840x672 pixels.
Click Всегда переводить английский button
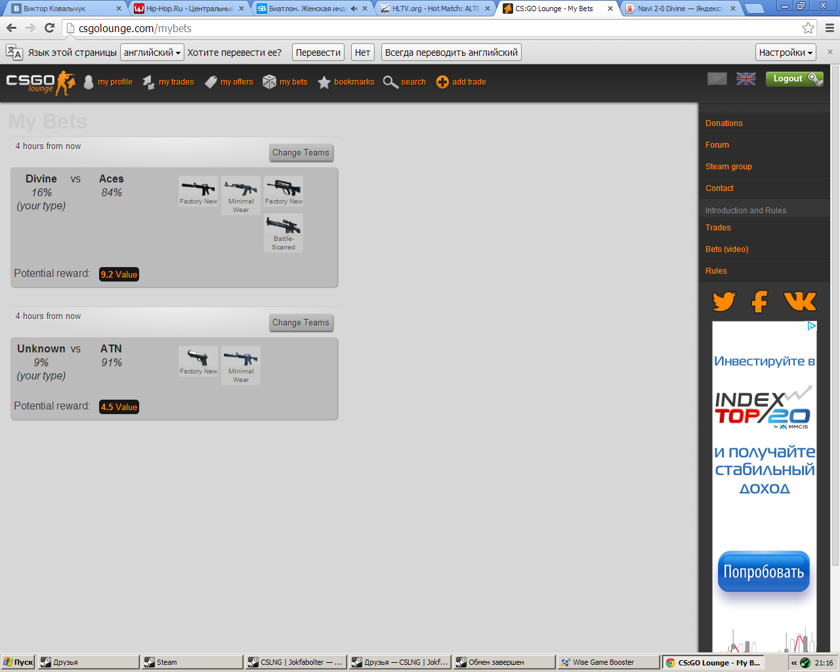tap(451, 52)
